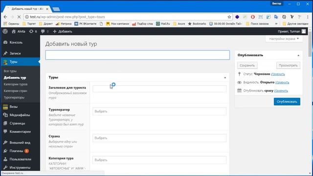Open the Пользователи menu

pos(20,159)
